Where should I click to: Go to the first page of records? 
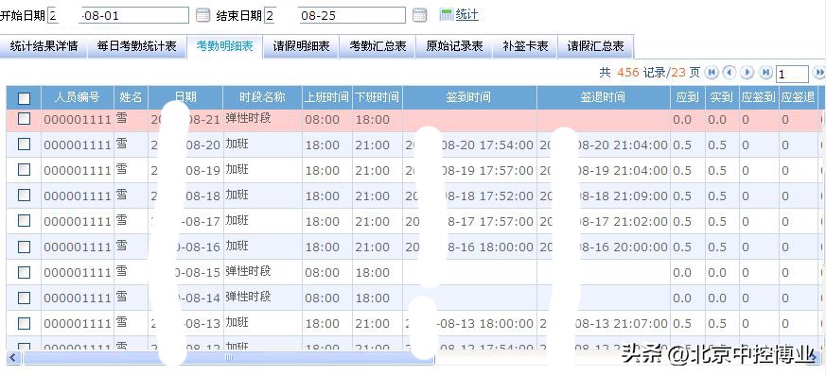click(x=712, y=72)
